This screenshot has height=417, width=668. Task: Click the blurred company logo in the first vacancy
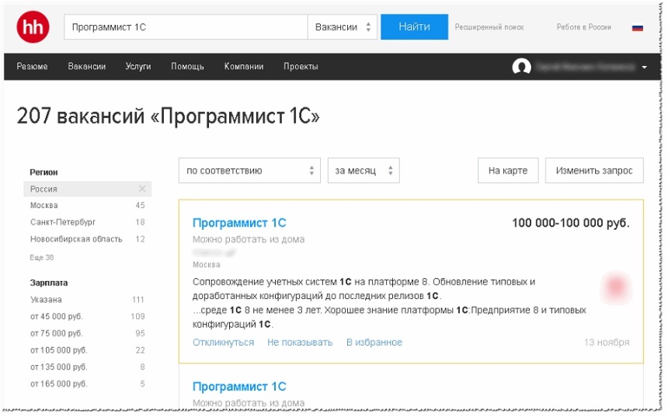[618, 288]
